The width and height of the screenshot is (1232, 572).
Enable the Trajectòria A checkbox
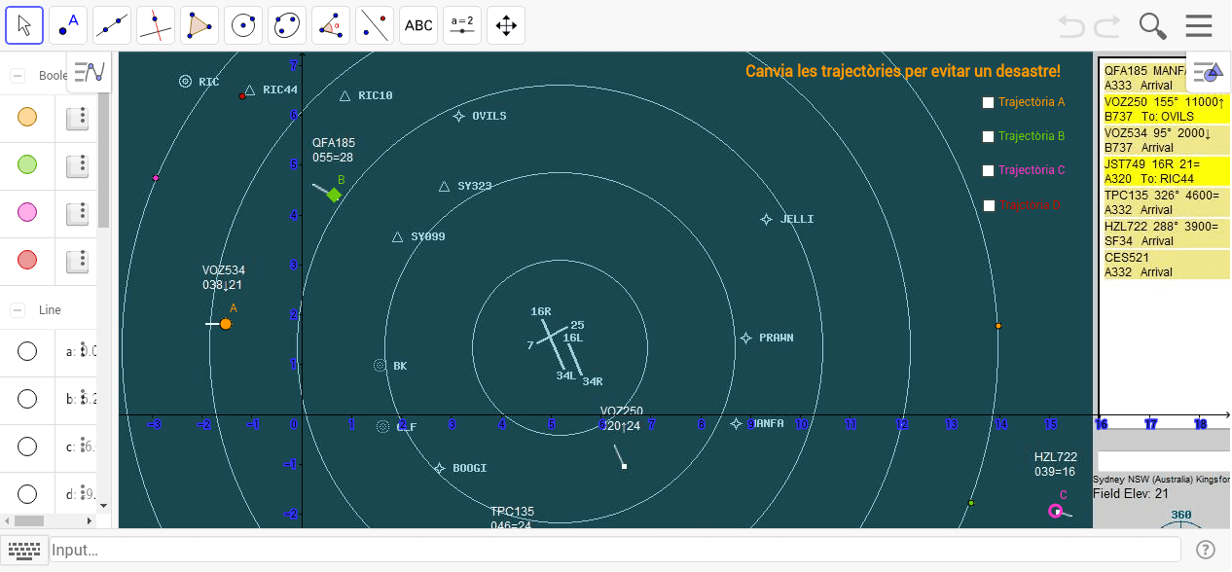(x=989, y=102)
